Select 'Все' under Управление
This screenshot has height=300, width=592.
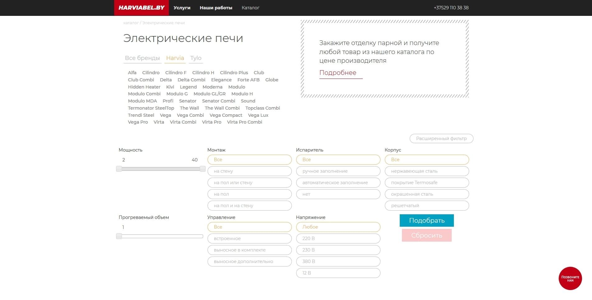pos(249,227)
